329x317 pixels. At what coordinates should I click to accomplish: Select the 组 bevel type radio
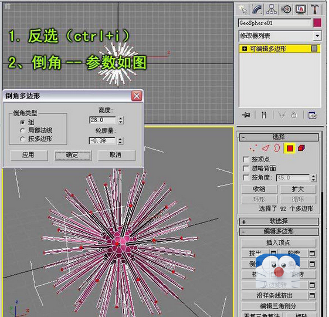22,122
